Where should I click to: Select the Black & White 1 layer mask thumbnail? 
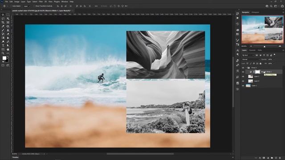pyautogui.click(x=257, y=72)
